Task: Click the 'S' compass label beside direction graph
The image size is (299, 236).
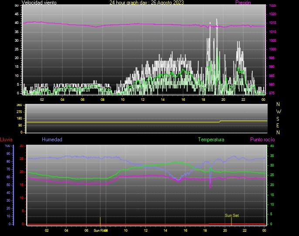Action: (278, 119)
